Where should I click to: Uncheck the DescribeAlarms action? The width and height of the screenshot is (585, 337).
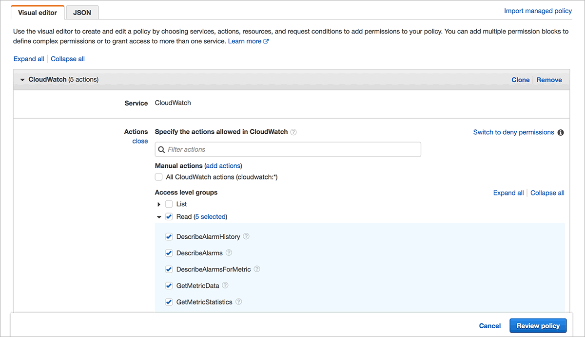[169, 253]
